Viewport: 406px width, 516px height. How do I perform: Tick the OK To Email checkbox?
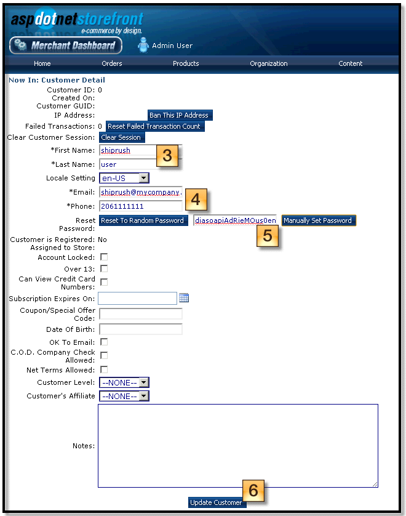[x=104, y=342]
